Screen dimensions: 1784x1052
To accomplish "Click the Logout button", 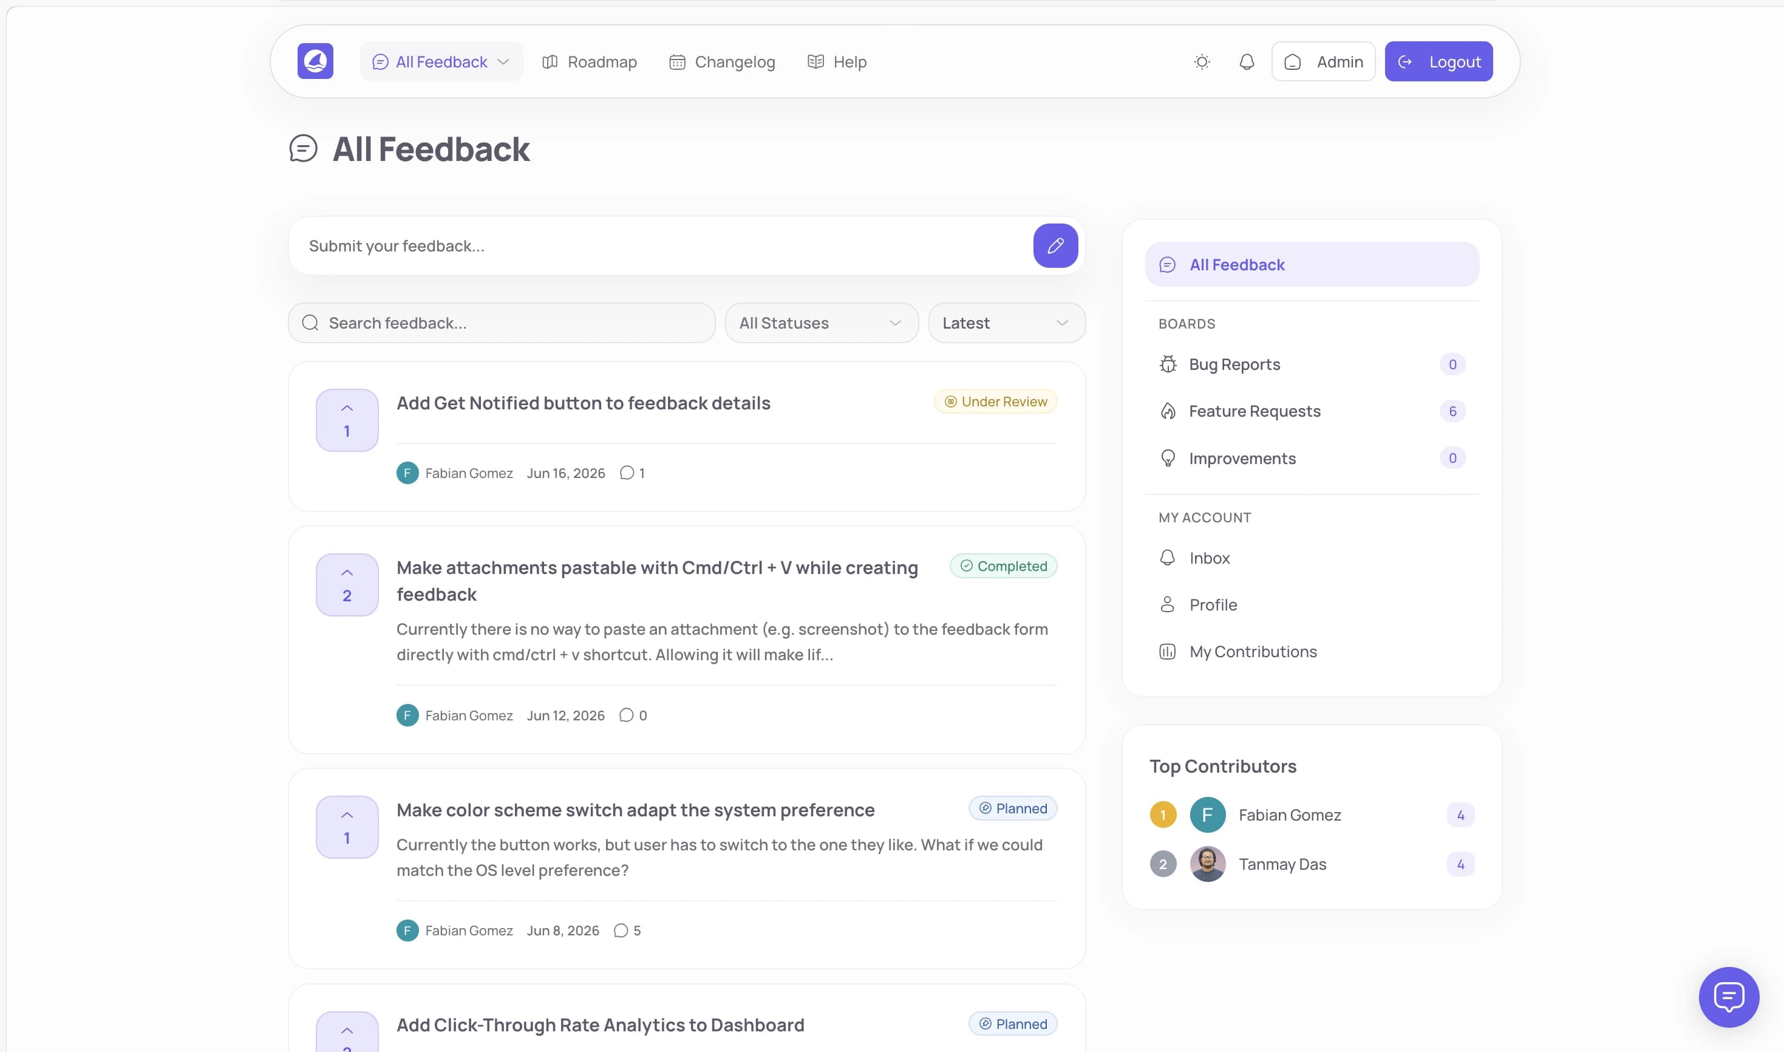I will point(1438,62).
